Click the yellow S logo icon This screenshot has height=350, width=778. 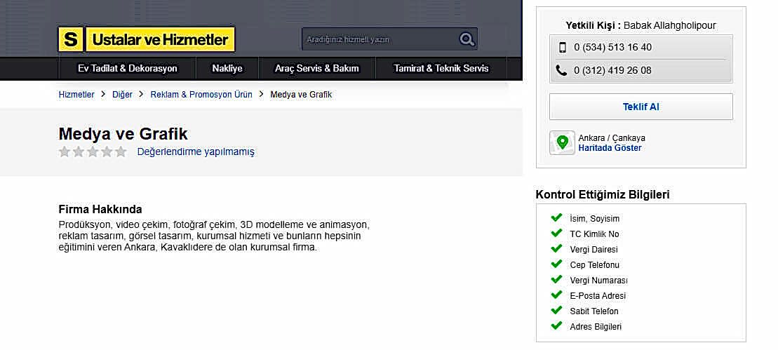coord(70,40)
